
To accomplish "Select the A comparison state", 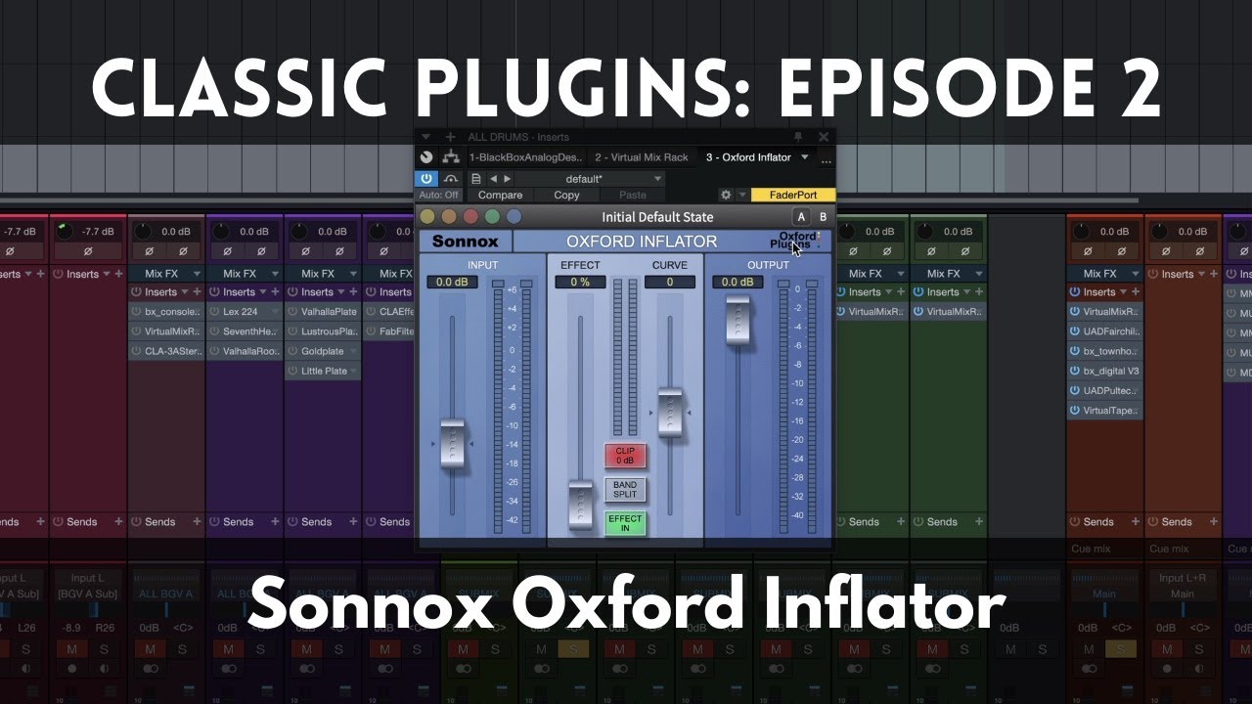I will (801, 217).
